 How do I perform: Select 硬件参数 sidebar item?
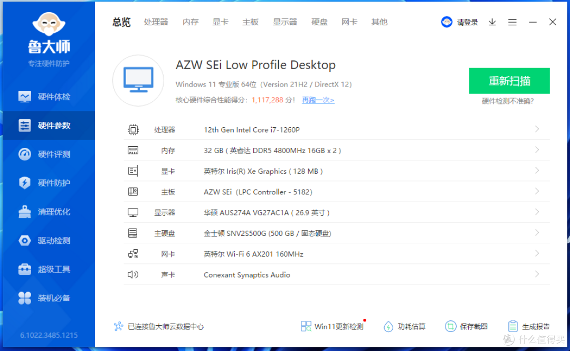[49, 126]
